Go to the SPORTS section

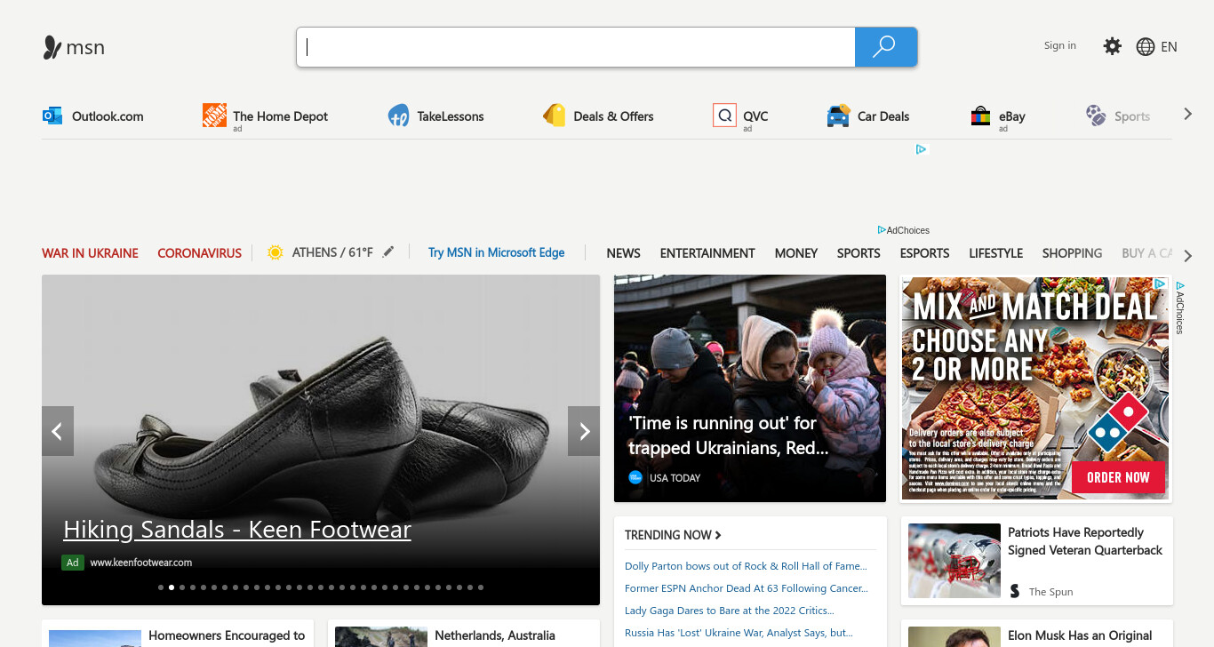coord(859,253)
